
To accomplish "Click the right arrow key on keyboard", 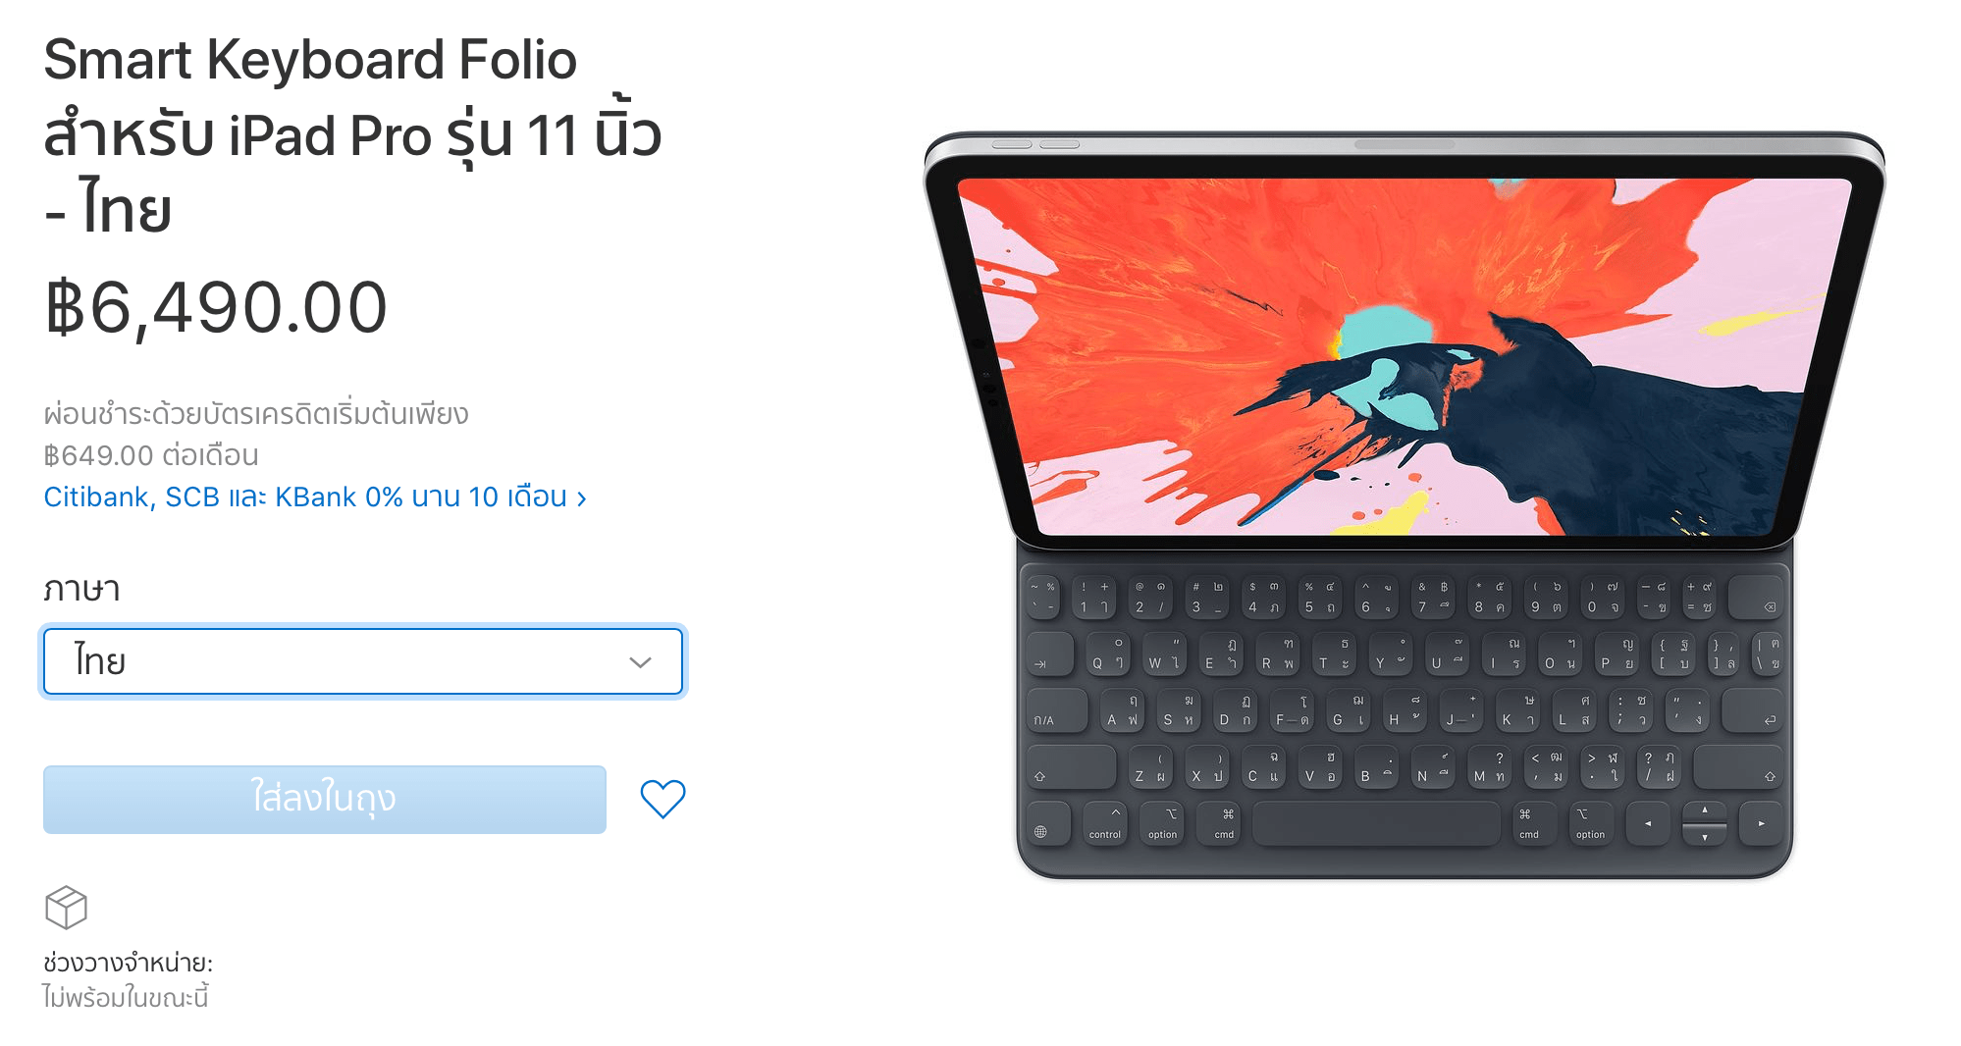I will 1762,824.
